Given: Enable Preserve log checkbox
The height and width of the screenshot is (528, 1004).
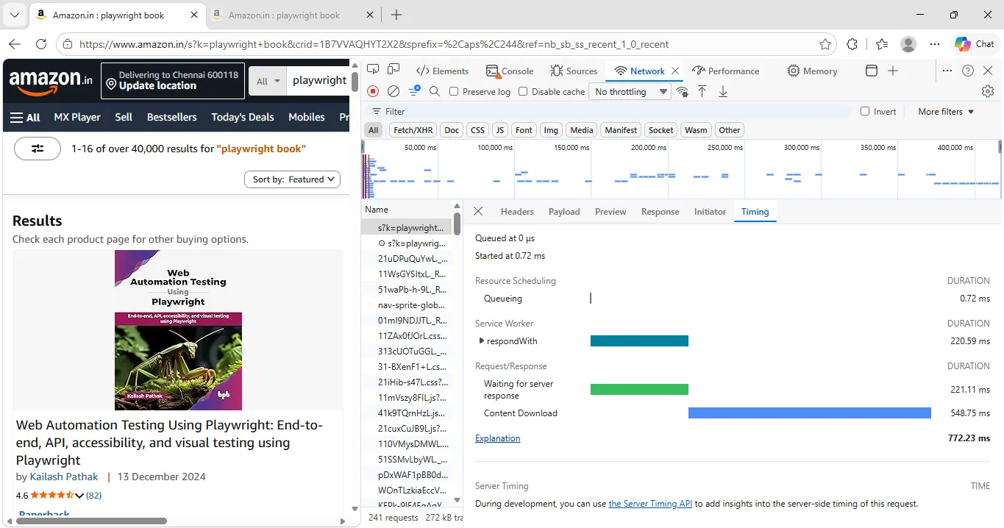Looking at the screenshot, I should 454,91.
